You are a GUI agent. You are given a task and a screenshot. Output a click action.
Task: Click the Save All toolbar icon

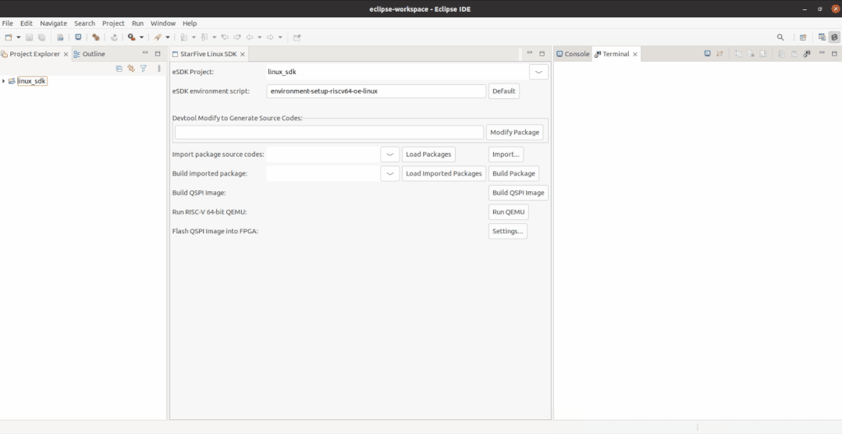41,37
